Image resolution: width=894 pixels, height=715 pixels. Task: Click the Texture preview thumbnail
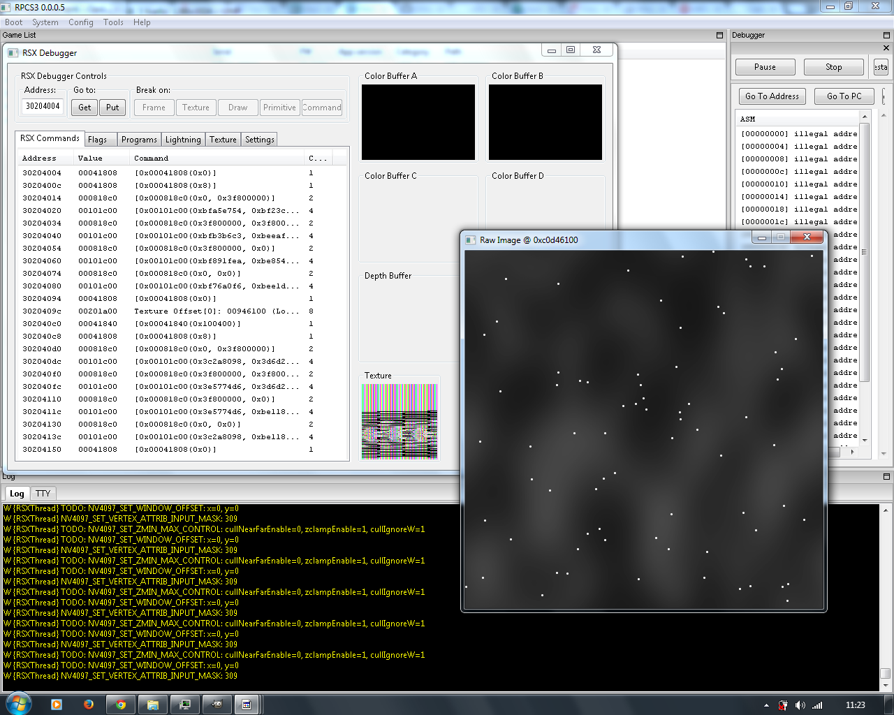click(400, 421)
